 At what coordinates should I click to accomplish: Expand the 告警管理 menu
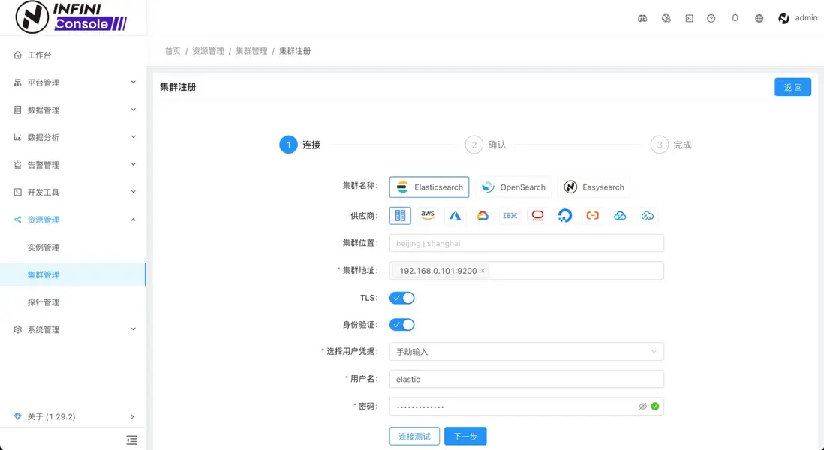(73, 165)
